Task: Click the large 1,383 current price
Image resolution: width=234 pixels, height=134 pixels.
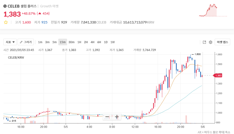Action: [x=12, y=14]
